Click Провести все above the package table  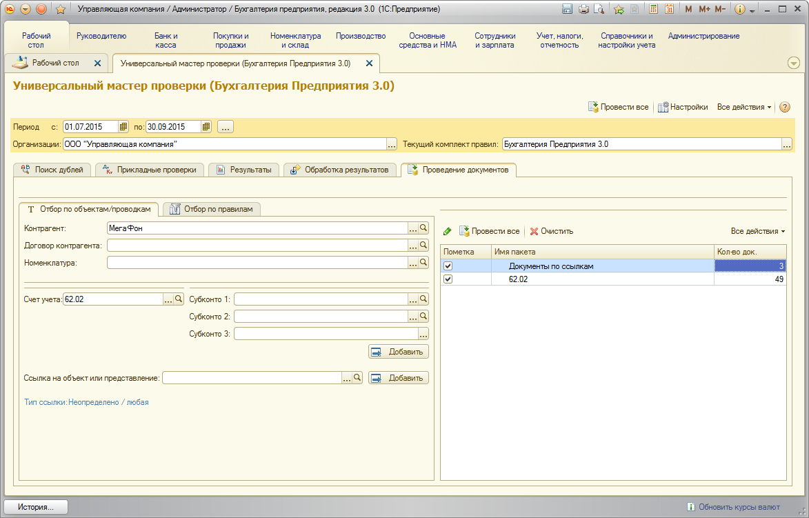pos(489,231)
